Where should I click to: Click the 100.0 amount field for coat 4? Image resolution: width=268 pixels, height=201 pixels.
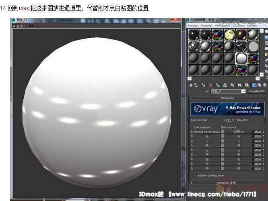[257, 146]
